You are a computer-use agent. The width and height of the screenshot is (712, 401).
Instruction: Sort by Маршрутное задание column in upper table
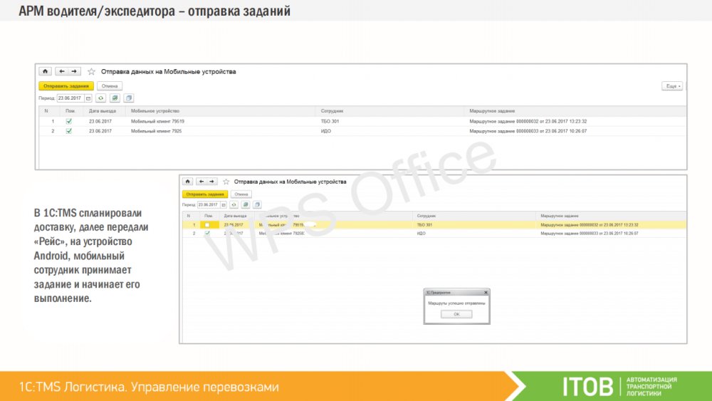click(492, 111)
